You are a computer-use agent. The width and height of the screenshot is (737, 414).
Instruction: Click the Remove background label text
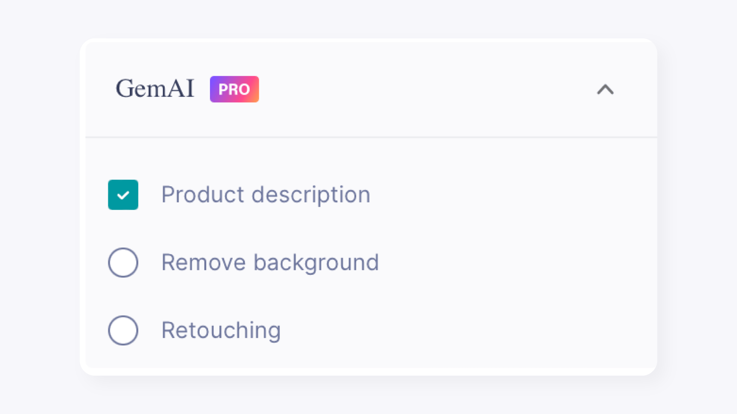click(x=270, y=262)
